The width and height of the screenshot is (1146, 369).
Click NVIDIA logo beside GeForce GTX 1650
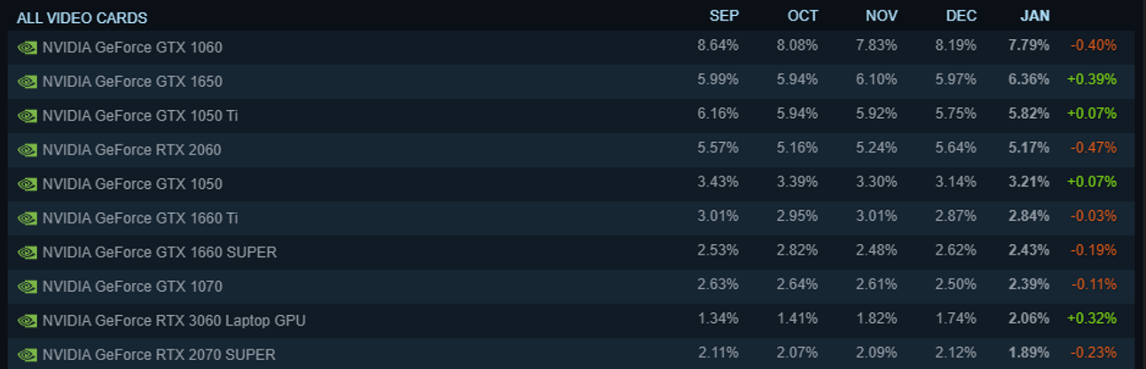coord(27,82)
